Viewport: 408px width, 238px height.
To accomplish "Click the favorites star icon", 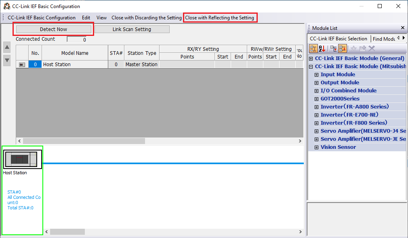I will tap(353, 48).
